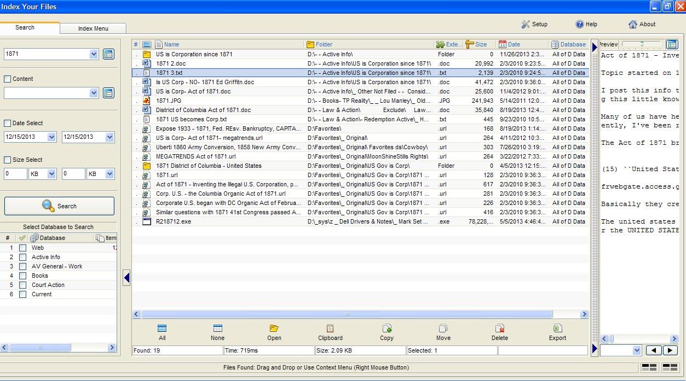Click blue arrow above preview pane

595,47
